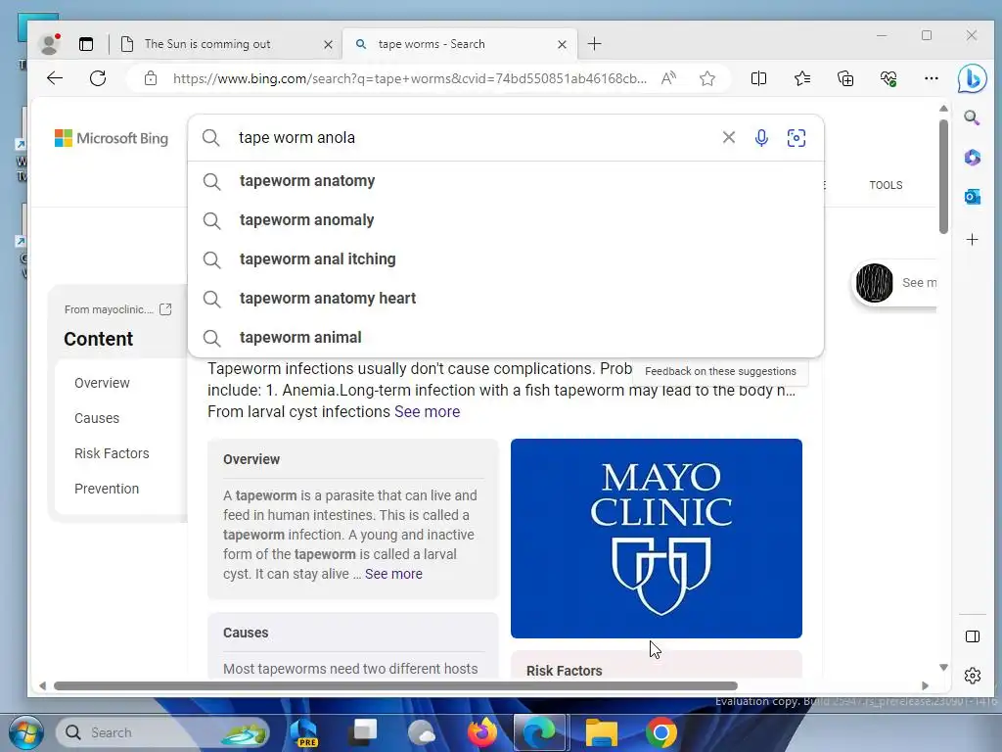Click the See more chat bubble
1002x752 pixels.
pyautogui.click(x=896, y=283)
